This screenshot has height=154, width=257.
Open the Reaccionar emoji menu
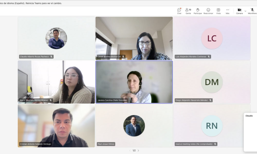(x=208, y=11)
